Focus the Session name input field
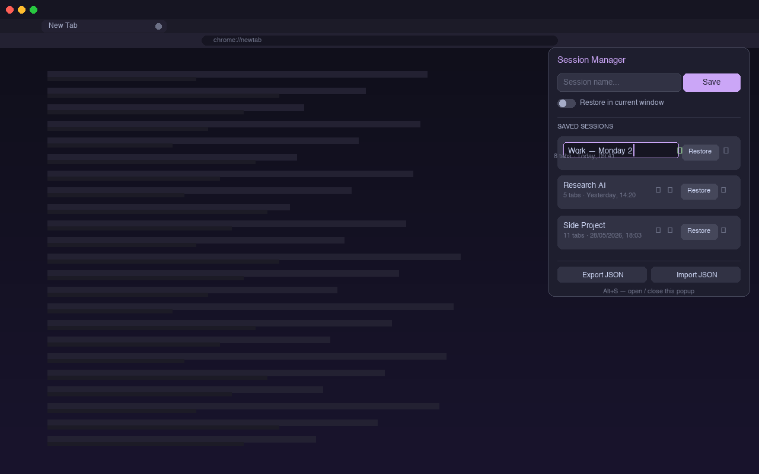Image resolution: width=759 pixels, height=474 pixels. 619,82
